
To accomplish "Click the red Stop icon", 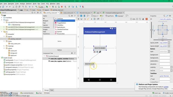I will coord(62,7).
